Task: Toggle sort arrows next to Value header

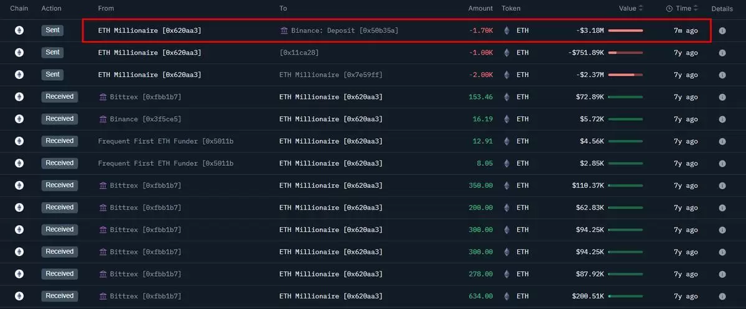Action: point(640,9)
